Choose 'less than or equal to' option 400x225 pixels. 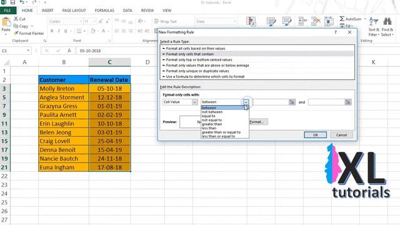click(225, 136)
